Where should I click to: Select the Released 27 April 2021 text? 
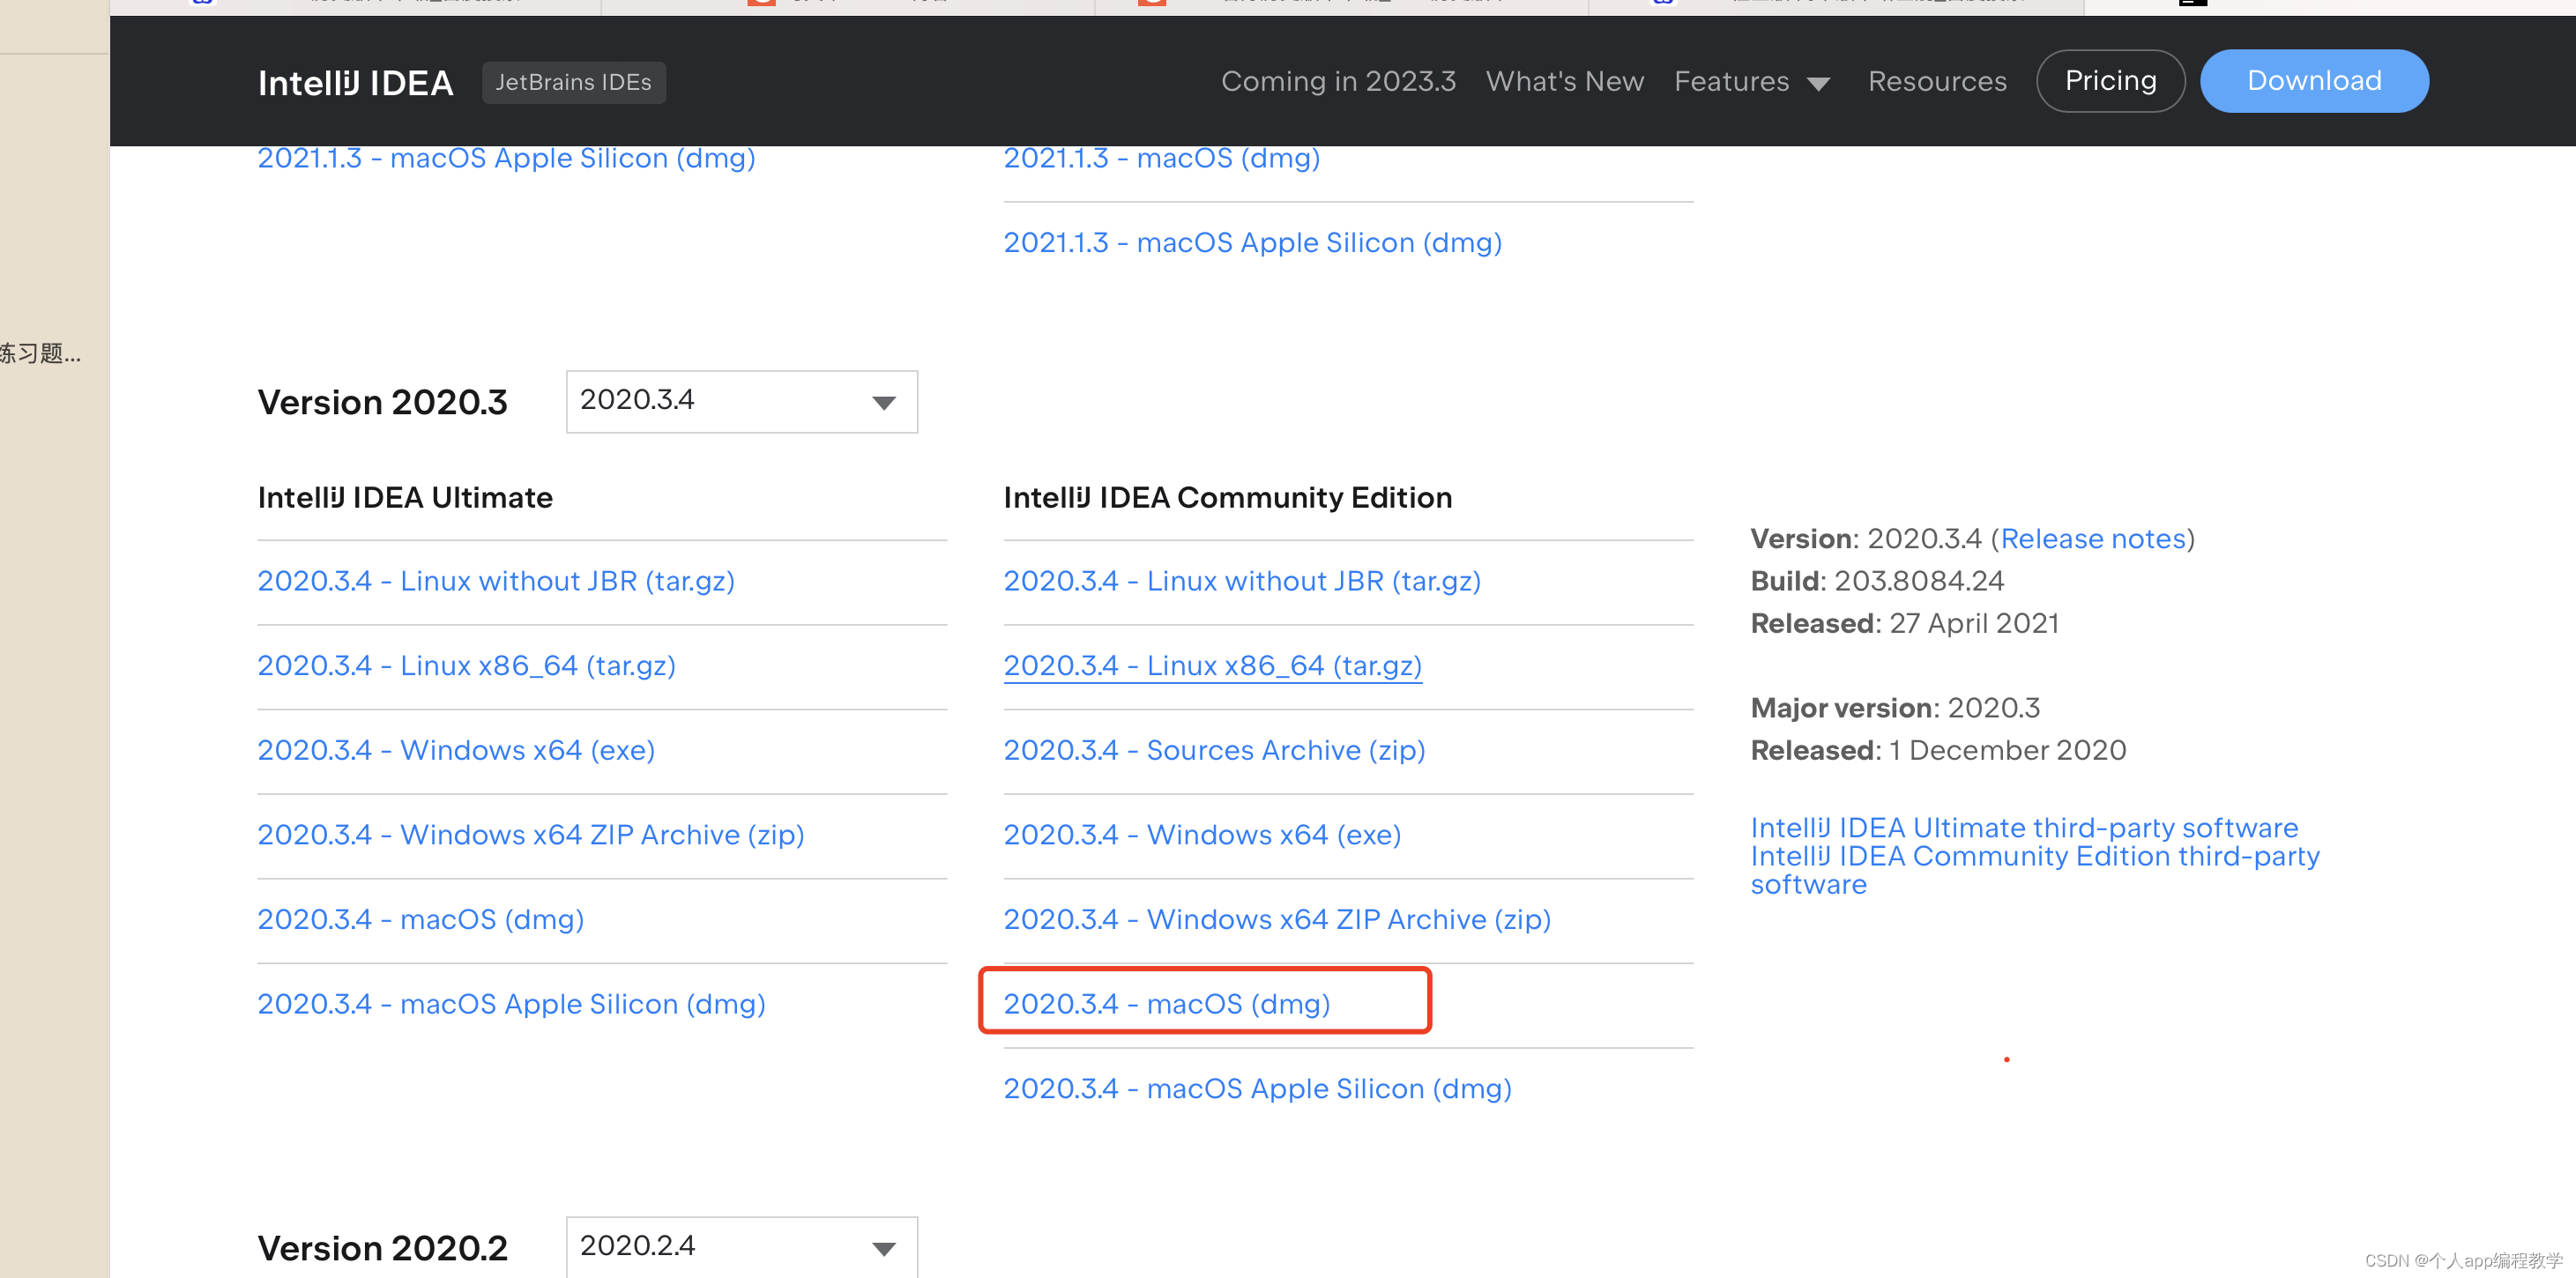coord(1904,623)
